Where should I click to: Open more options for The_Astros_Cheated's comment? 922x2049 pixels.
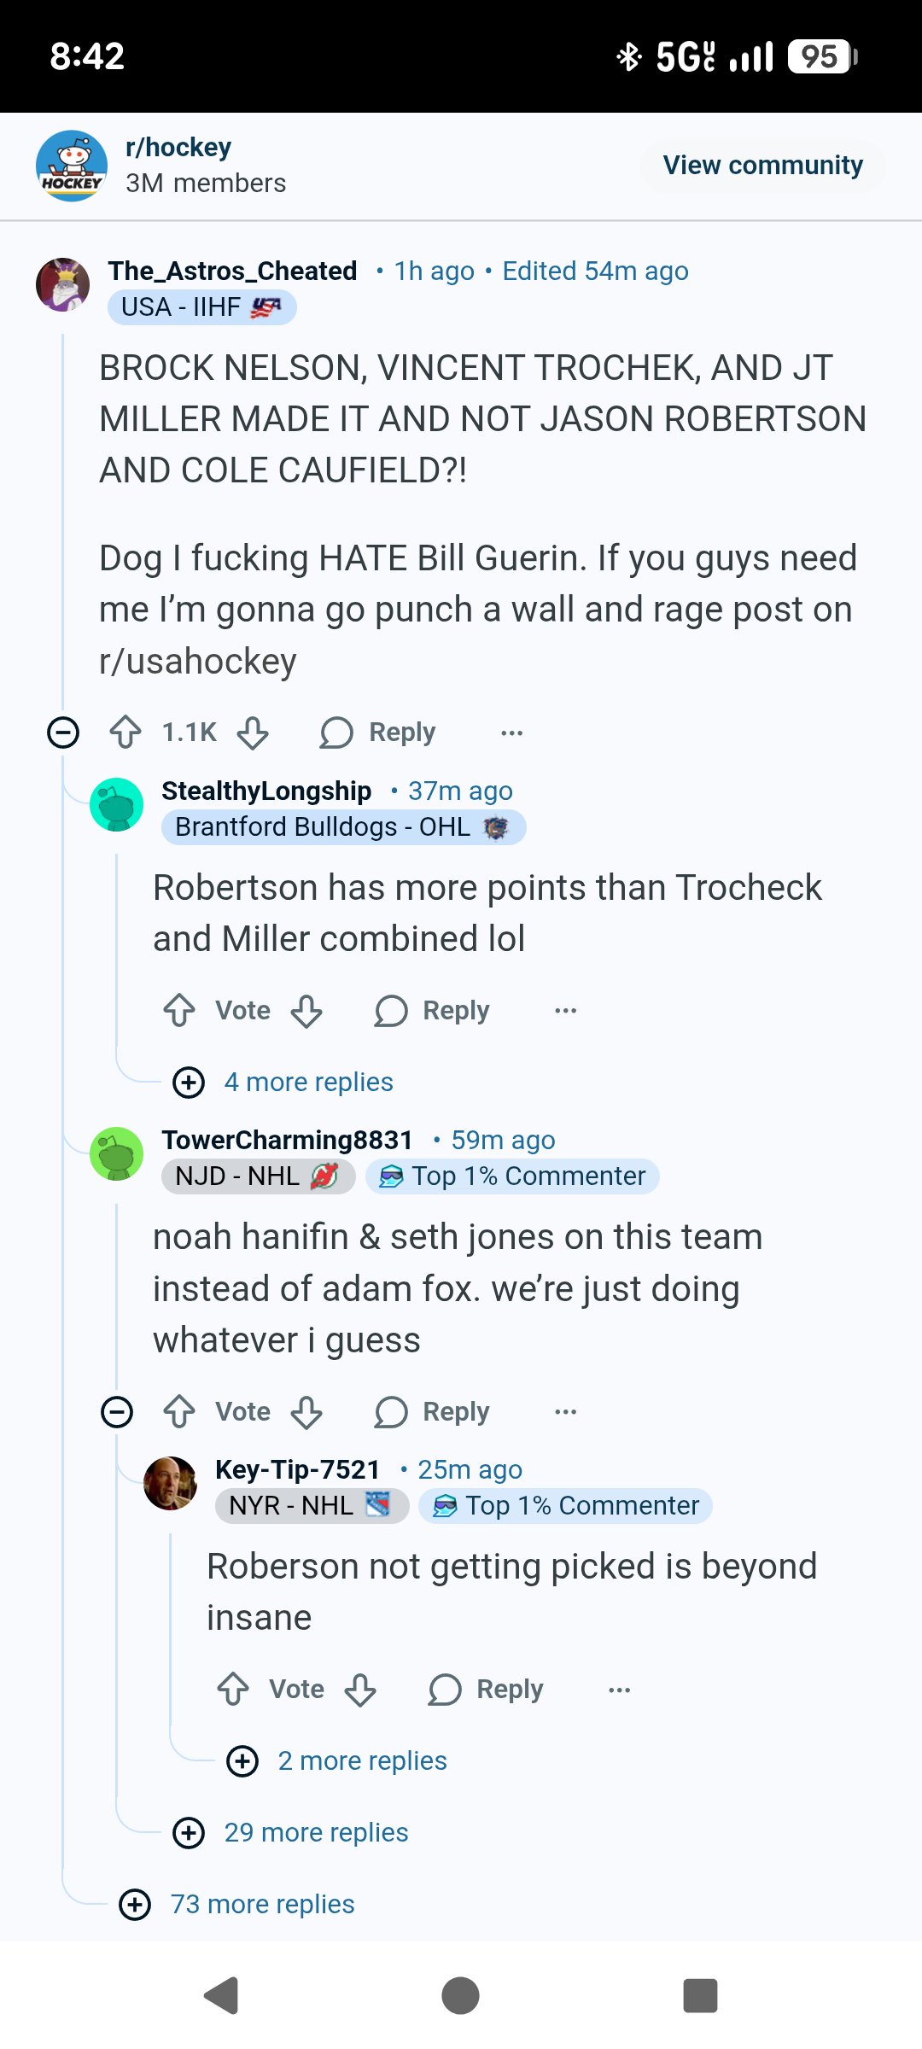(512, 733)
